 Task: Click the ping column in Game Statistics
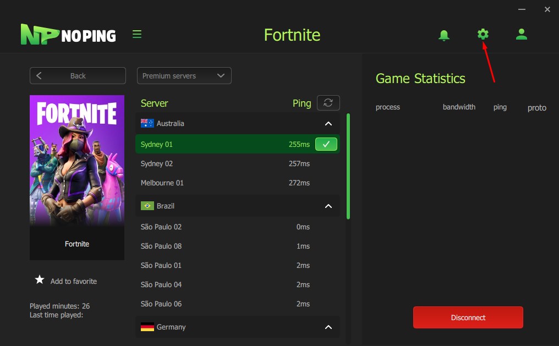(500, 107)
